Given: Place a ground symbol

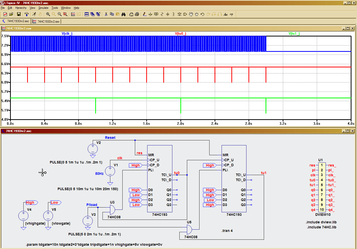Looking at the screenshot, I should [150, 14].
